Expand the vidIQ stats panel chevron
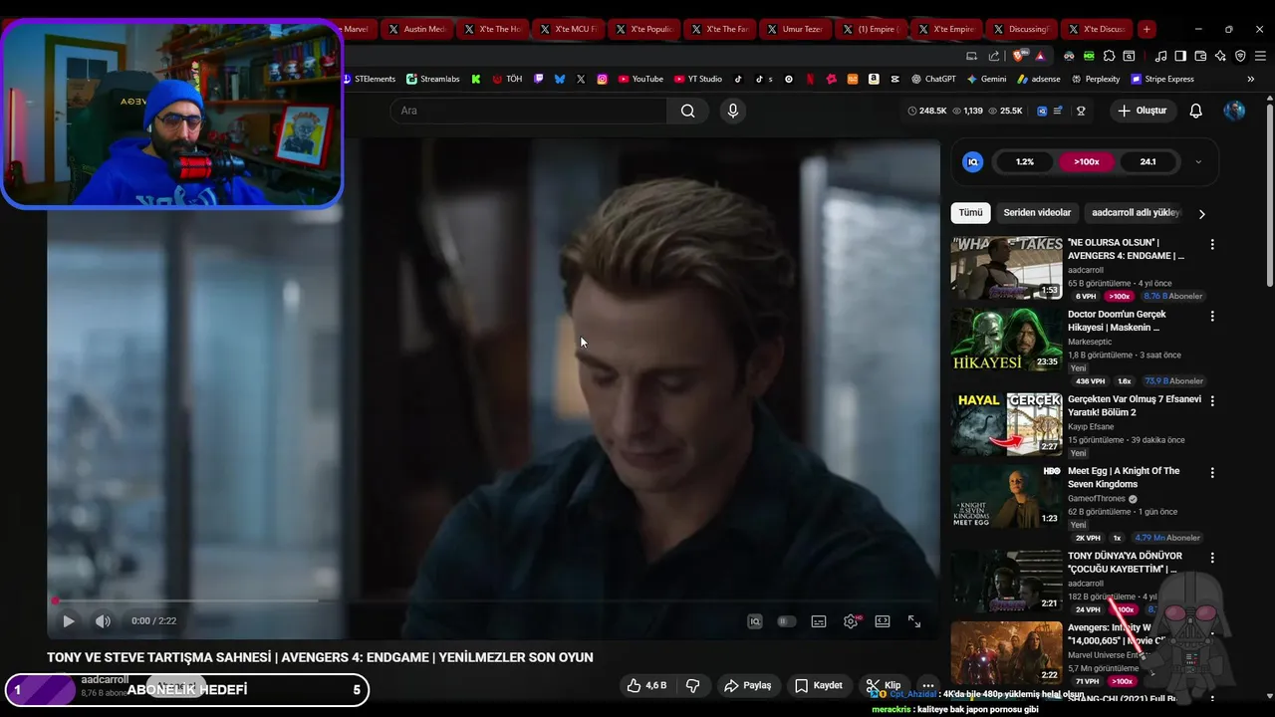The height and width of the screenshot is (717, 1275). coord(1198,161)
